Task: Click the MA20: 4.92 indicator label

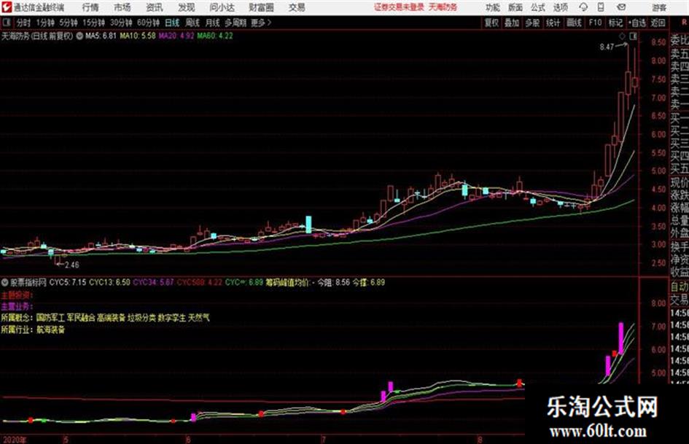Action: pos(176,36)
